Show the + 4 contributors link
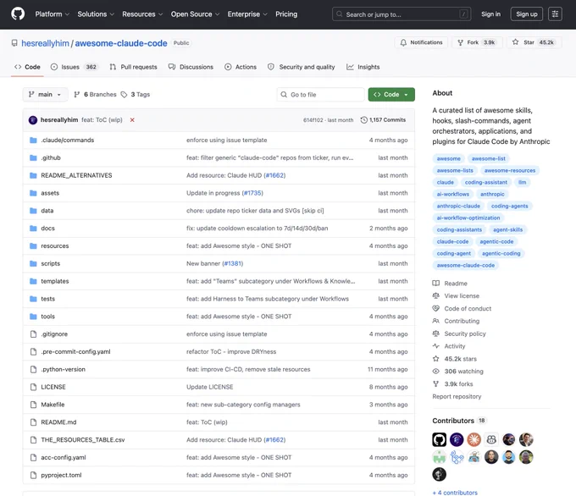576x496 pixels. [455, 493]
